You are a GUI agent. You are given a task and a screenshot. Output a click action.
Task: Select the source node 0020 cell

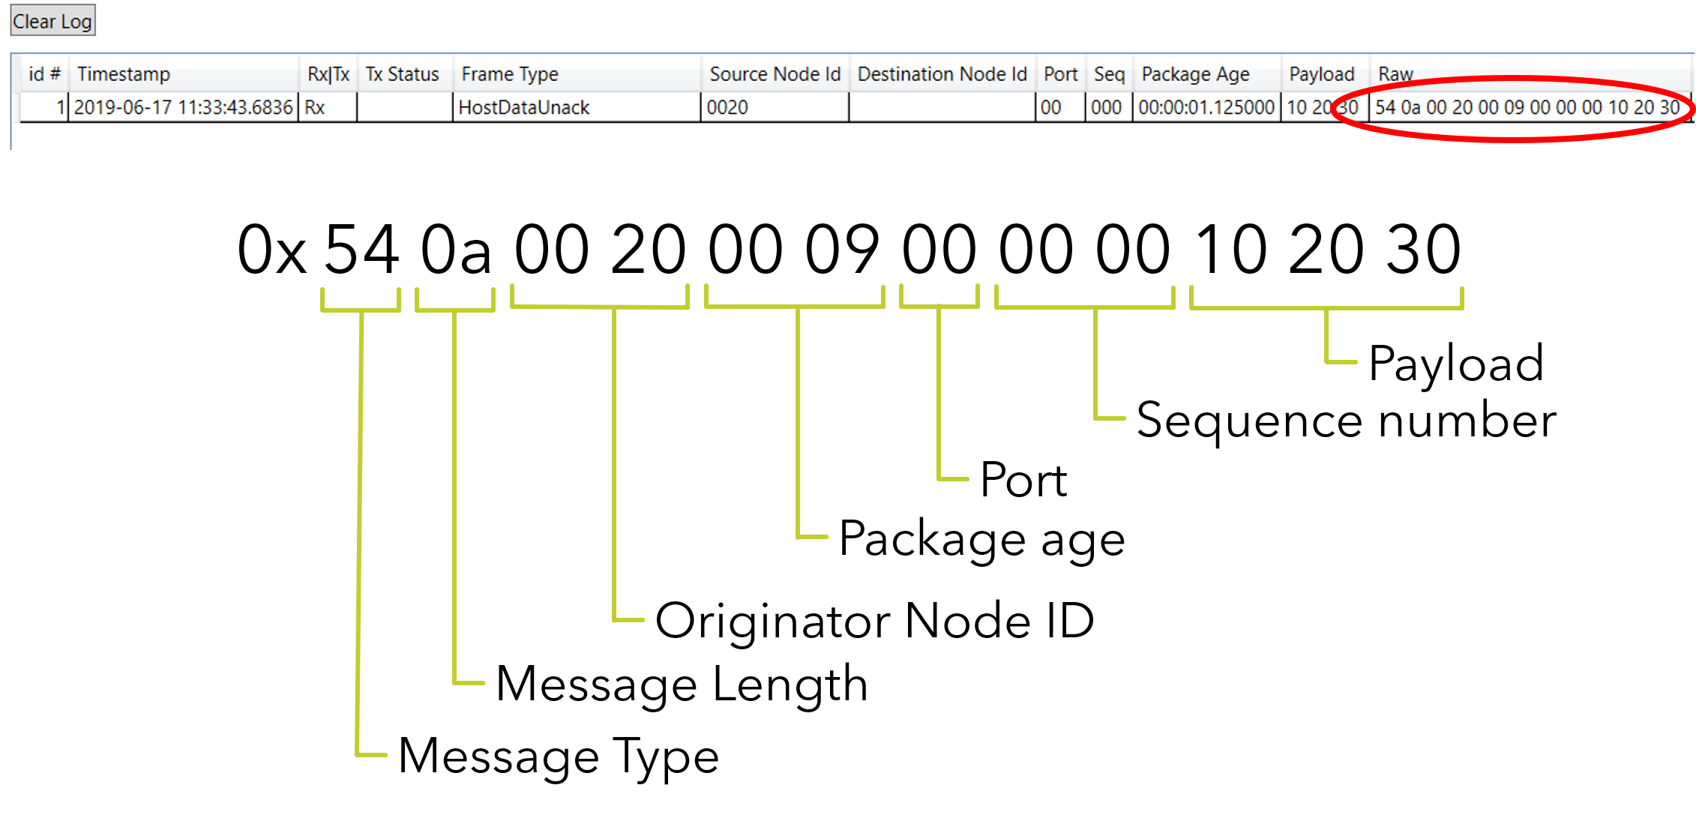pyautogui.click(x=775, y=107)
